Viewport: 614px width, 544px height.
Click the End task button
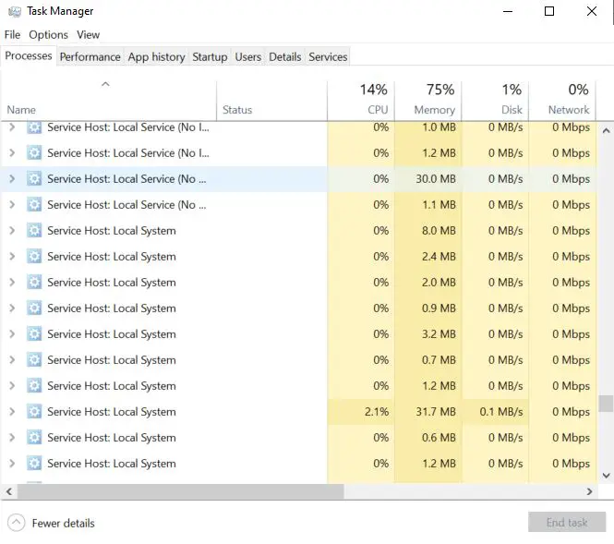pyautogui.click(x=567, y=522)
